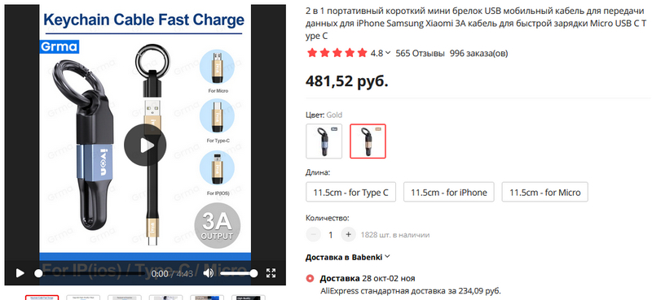Select the AliExpress standard delivery radio button
This screenshot has height=300, width=652.
click(x=310, y=278)
